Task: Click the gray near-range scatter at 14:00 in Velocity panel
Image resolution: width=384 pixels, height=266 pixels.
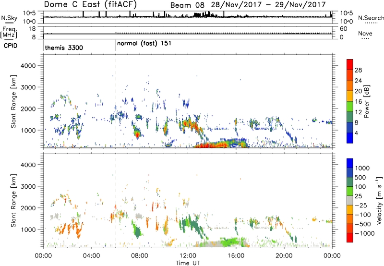Action: 210,244
